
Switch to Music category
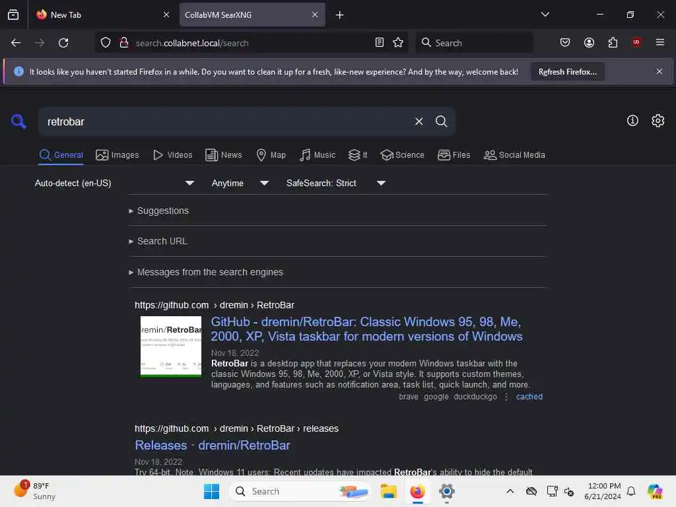pyautogui.click(x=318, y=154)
